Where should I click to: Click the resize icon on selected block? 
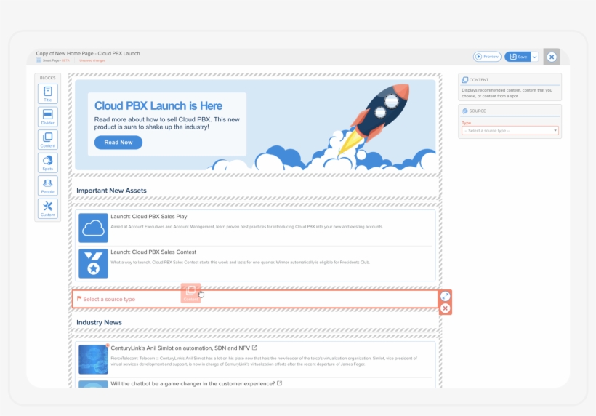446,296
